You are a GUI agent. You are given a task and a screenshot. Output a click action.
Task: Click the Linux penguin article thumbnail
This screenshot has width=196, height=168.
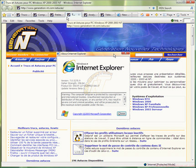point(78,137)
